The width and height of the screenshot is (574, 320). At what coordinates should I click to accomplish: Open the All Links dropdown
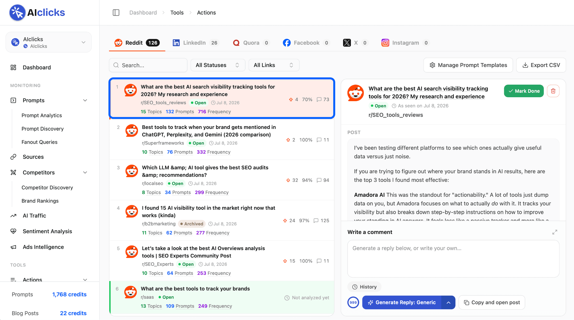click(x=274, y=65)
